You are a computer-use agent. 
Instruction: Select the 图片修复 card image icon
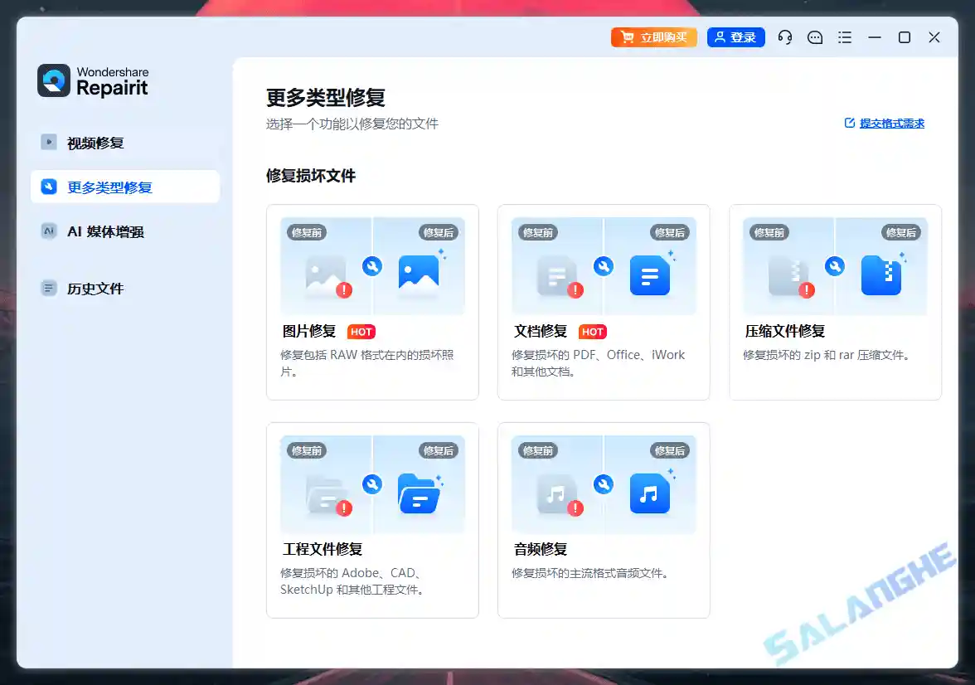371,265
